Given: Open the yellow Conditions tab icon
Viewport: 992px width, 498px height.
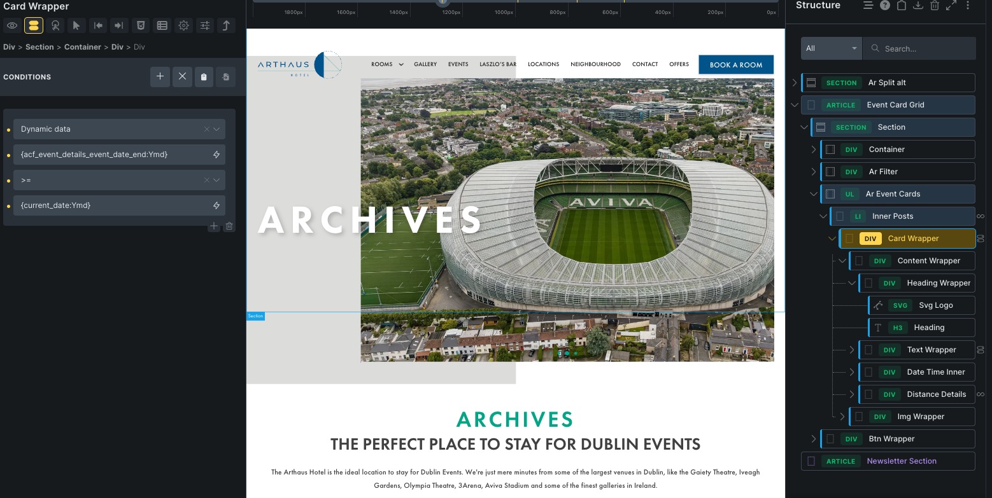Looking at the screenshot, I should [34, 25].
